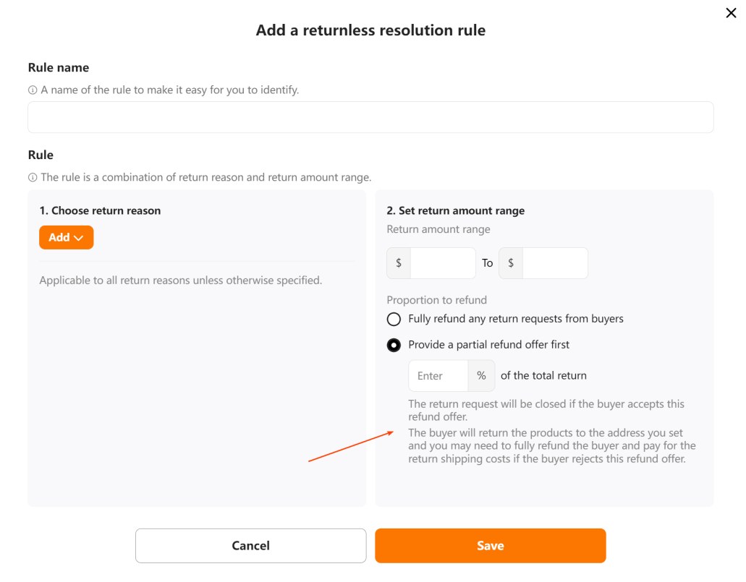Select 'Provide a partial refund offer first'
This screenshot has width=746, height=582.
pos(394,345)
